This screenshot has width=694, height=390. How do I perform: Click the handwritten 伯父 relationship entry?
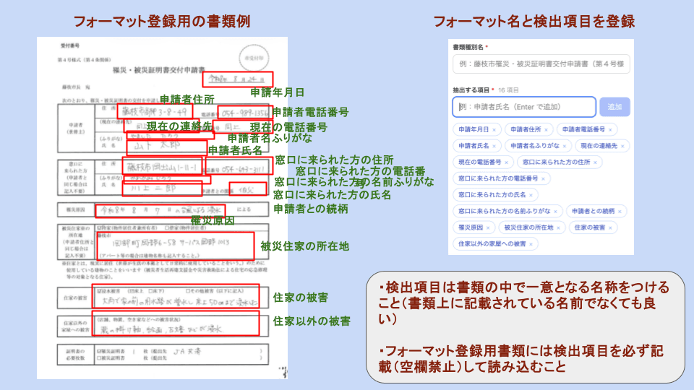[x=246, y=190]
